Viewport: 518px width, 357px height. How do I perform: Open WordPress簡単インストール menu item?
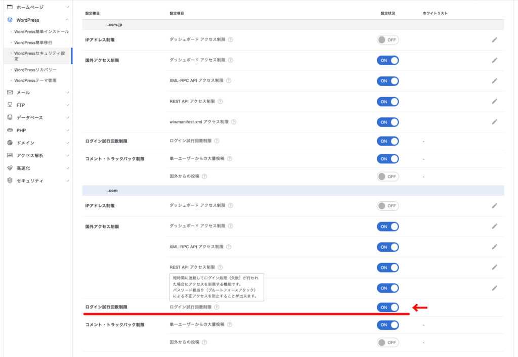[41, 32]
